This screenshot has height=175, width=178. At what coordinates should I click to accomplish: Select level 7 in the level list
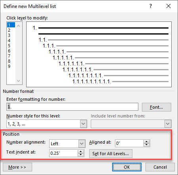[11, 56]
